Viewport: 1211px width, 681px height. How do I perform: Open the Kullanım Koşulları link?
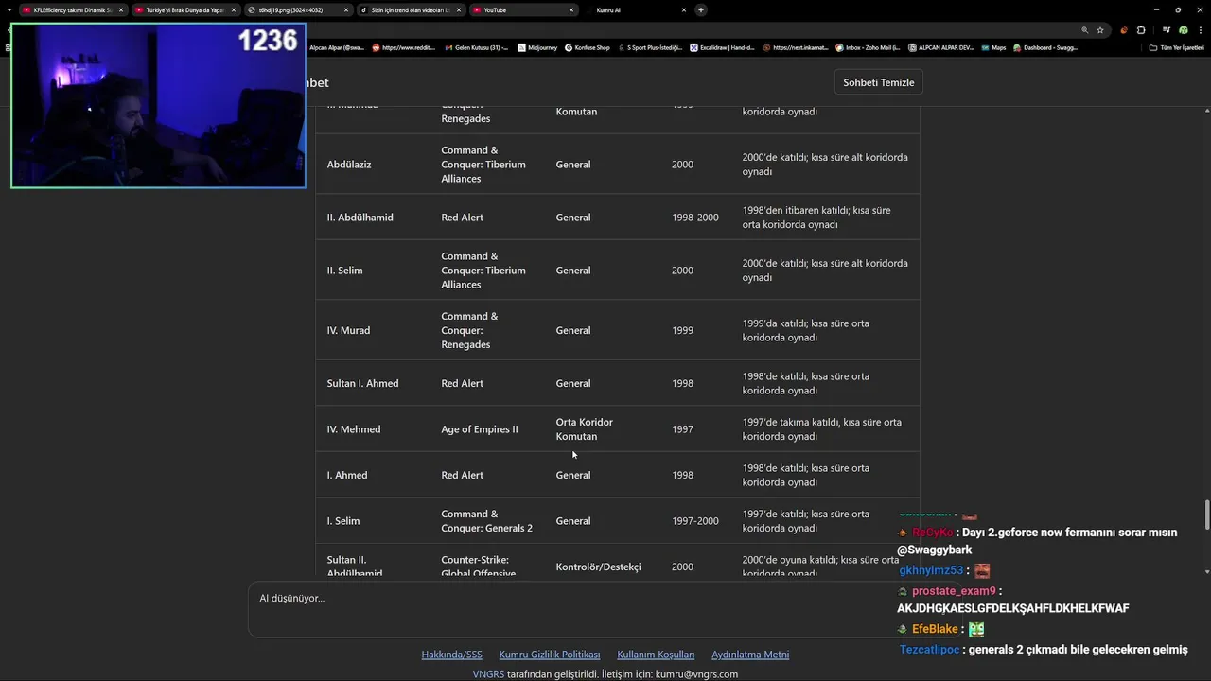656,655
